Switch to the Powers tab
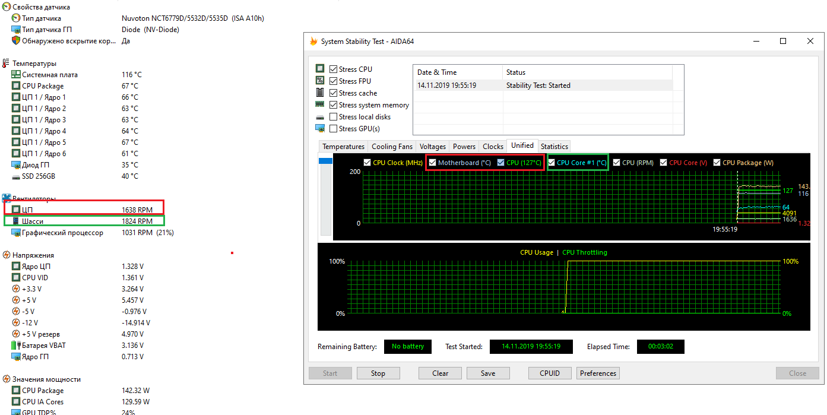This screenshot has height=415, width=827. pyautogui.click(x=464, y=147)
